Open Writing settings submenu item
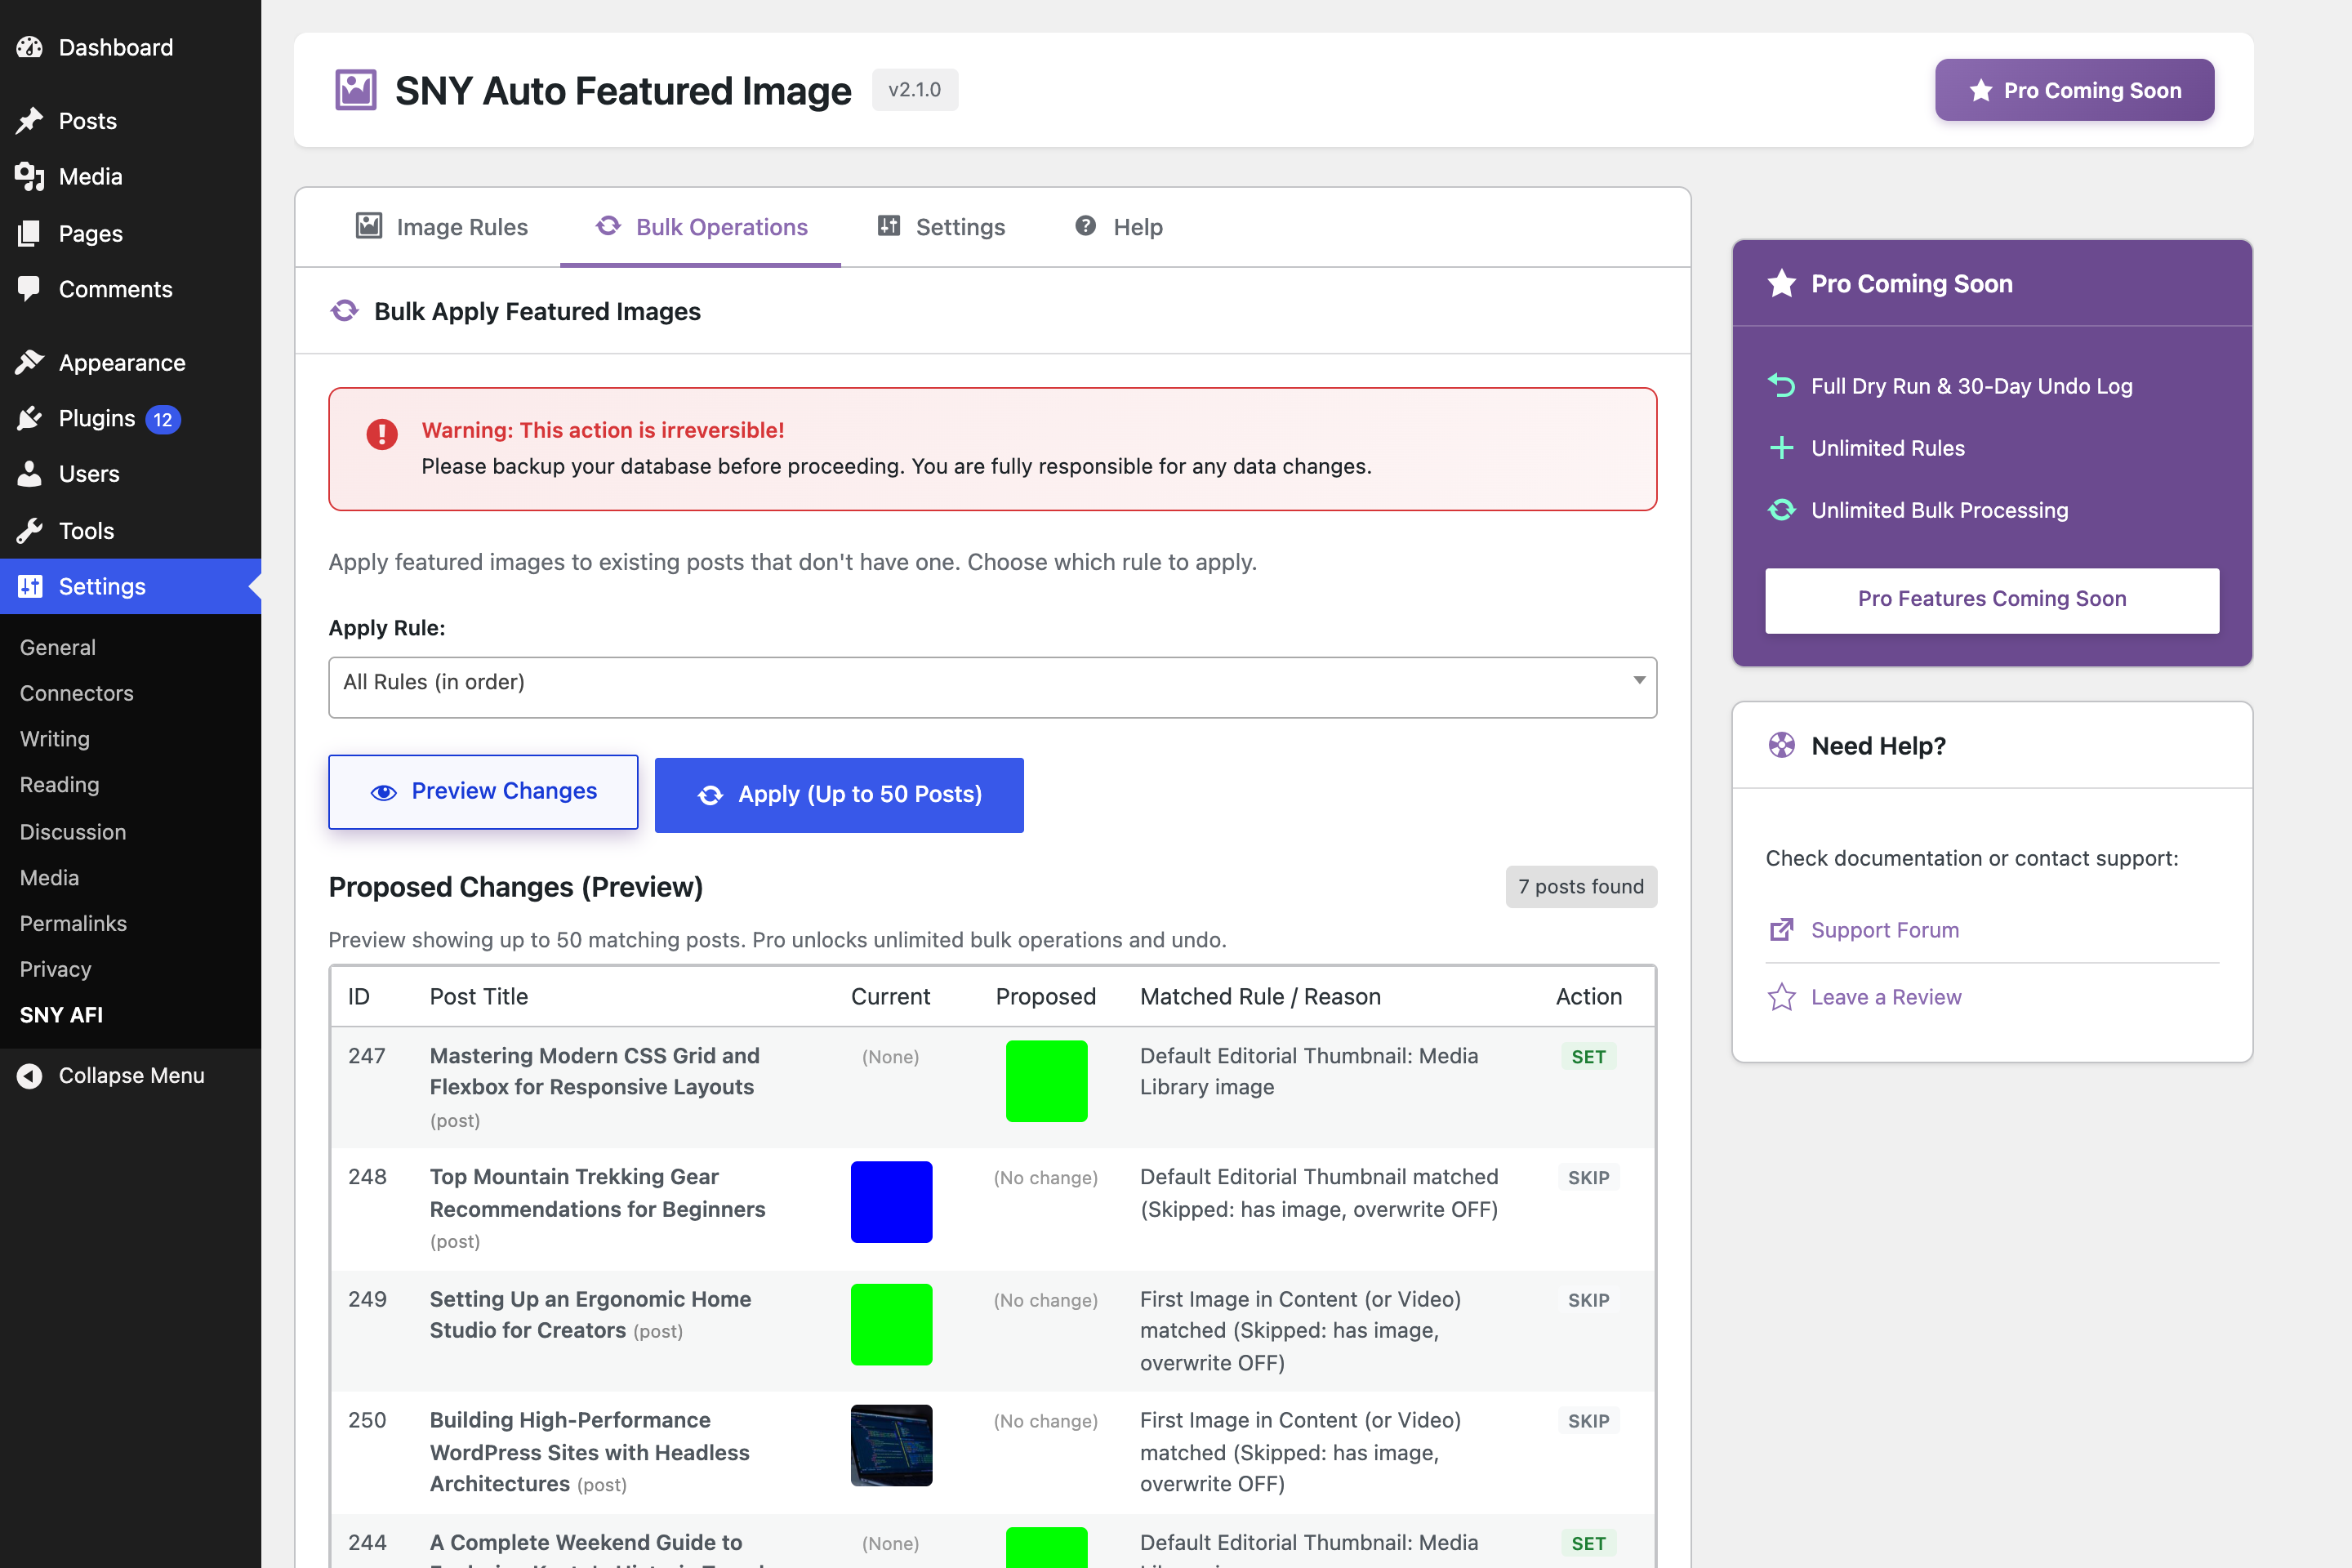Viewport: 2352px width, 1568px height. [55, 739]
